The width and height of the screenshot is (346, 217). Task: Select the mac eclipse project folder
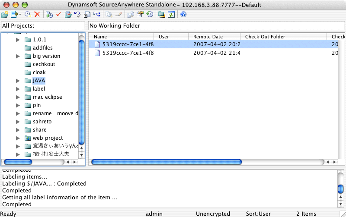(x=47, y=97)
